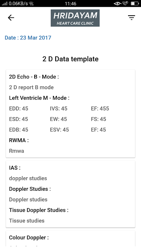Viewport: 141px width, 251px height.
Task: Tap the Doppler studies entry
Action: coord(28,199)
